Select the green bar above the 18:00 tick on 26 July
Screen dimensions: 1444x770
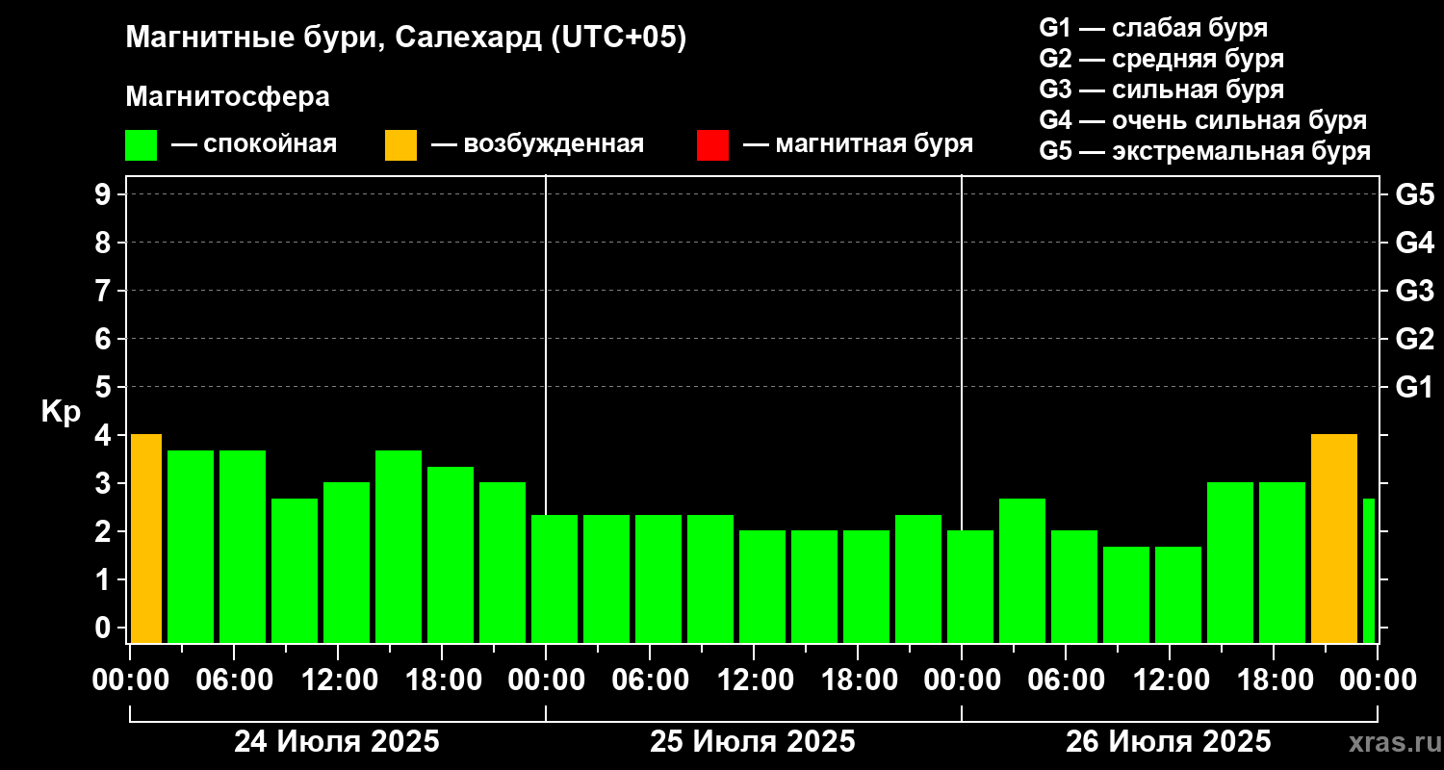coord(1281,562)
